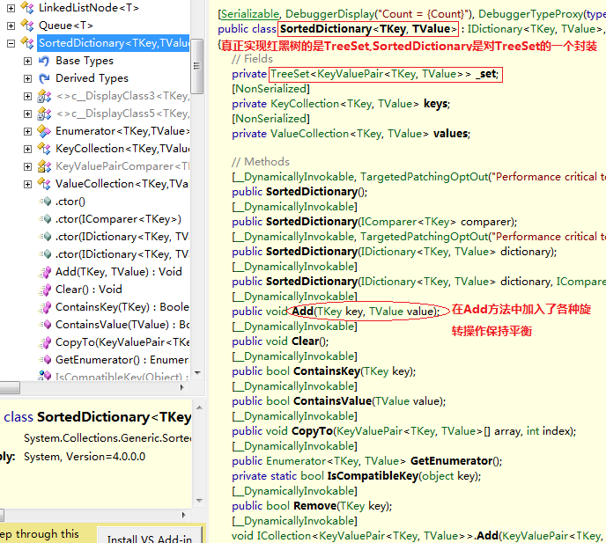The height and width of the screenshot is (543, 606).
Task: Click the Clear() method icon
Action: [45, 290]
